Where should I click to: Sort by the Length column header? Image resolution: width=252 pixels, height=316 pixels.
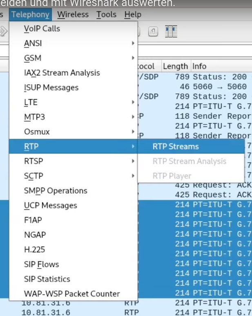coord(176,66)
